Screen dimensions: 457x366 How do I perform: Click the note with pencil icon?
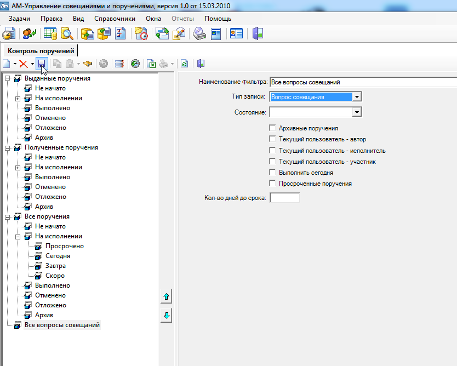click(x=179, y=34)
